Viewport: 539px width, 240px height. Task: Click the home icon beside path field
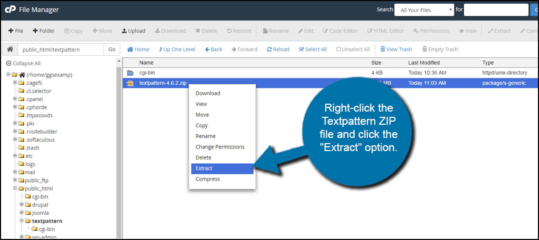point(10,49)
